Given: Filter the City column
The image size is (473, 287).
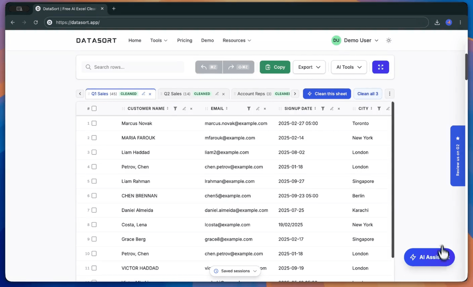Looking at the screenshot, I should 379,108.
